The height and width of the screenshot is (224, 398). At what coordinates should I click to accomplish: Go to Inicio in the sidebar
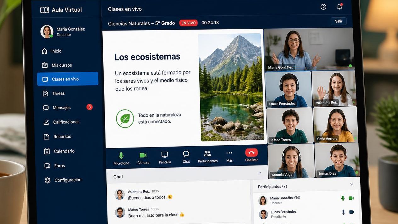coord(67,51)
